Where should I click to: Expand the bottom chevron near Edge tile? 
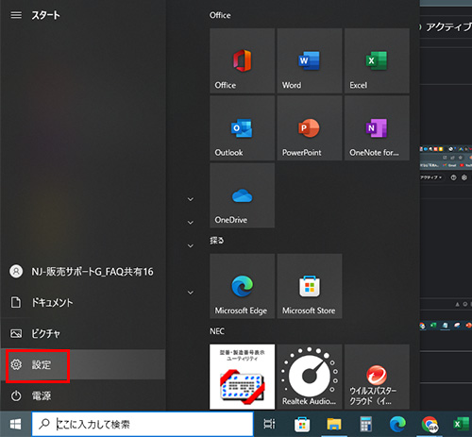(x=191, y=293)
